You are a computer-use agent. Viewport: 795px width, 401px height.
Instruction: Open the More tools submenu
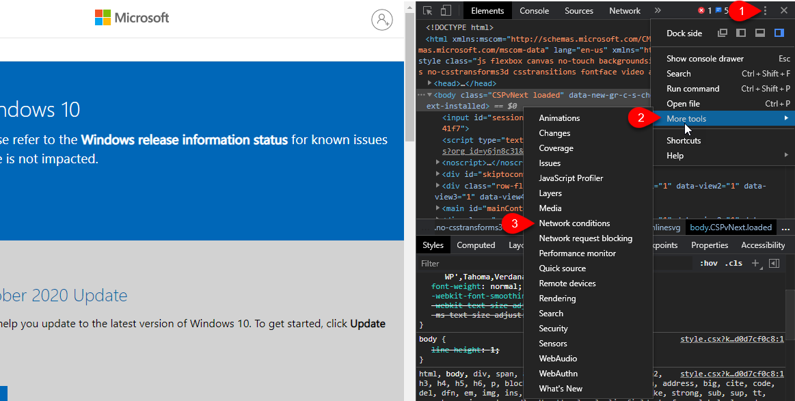723,119
